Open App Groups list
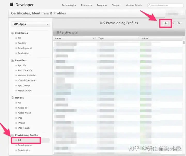 [24, 86]
